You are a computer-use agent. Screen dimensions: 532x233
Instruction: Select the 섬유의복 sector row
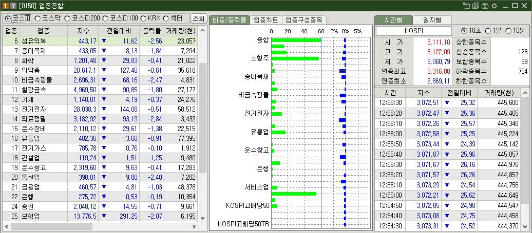coord(100,41)
